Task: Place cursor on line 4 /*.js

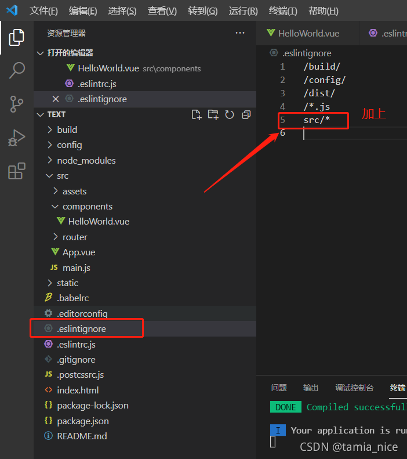Action: click(x=317, y=107)
